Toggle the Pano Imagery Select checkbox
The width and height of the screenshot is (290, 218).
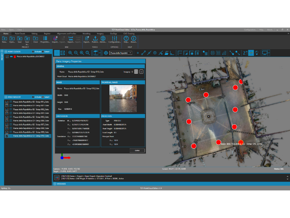tap(43, 97)
